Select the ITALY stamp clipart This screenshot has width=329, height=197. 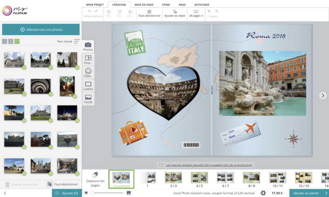pyautogui.click(x=135, y=43)
